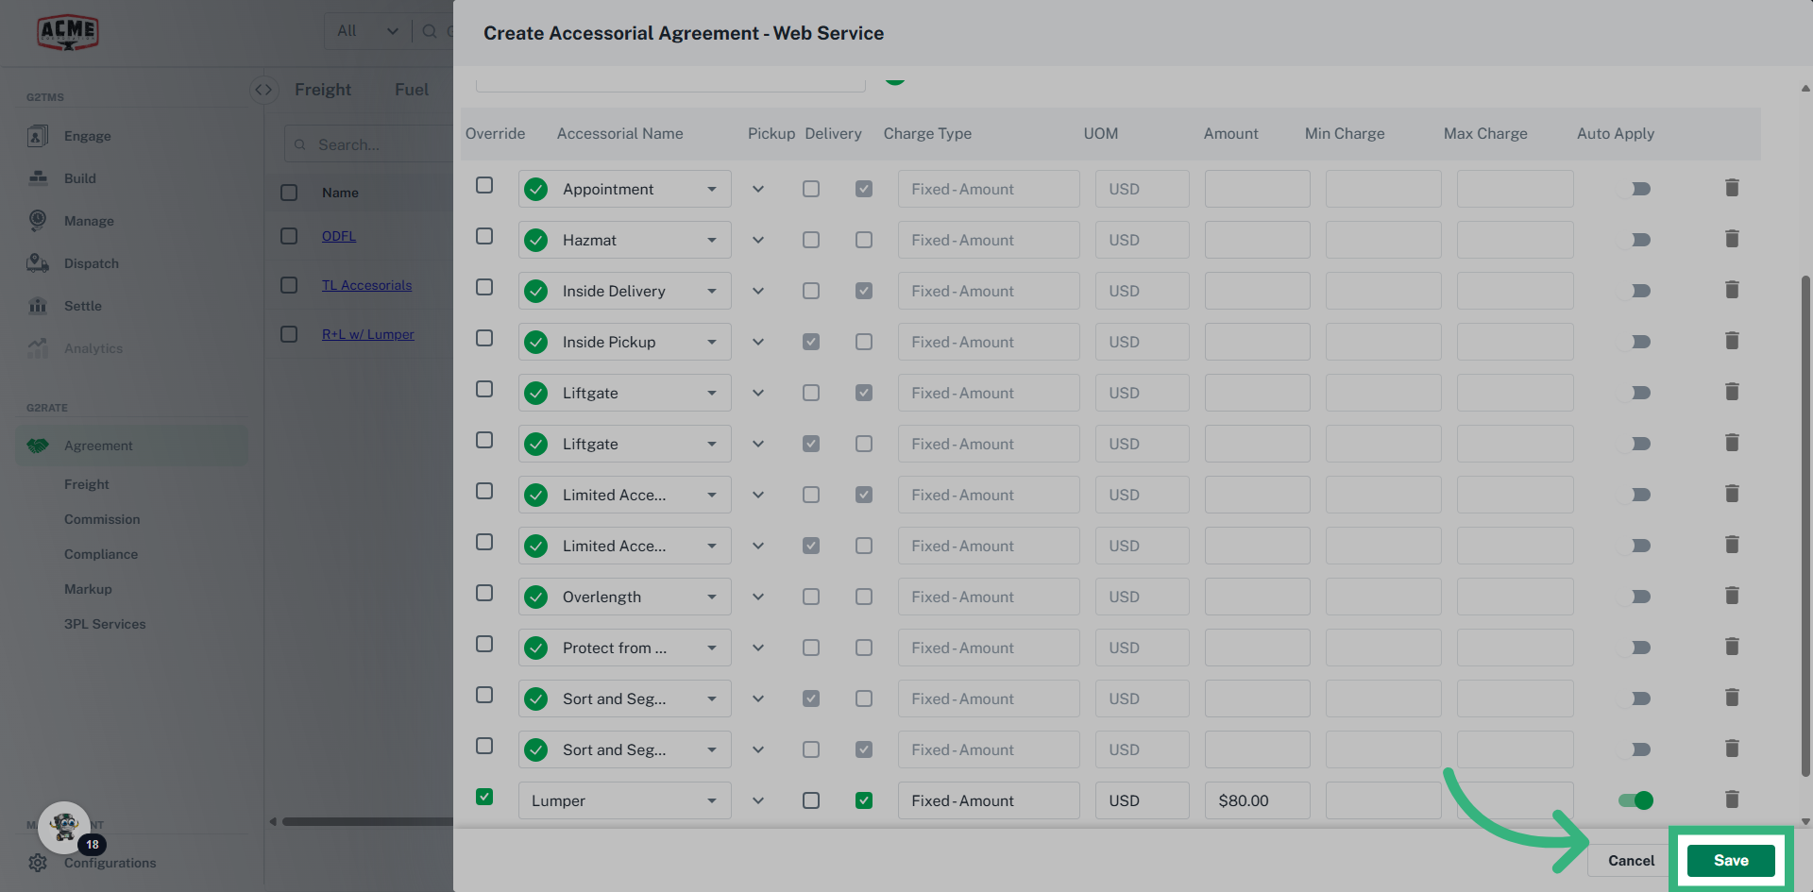Remove the Appointment row with trash icon
This screenshot has width=1813, height=892.
(x=1732, y=188)
